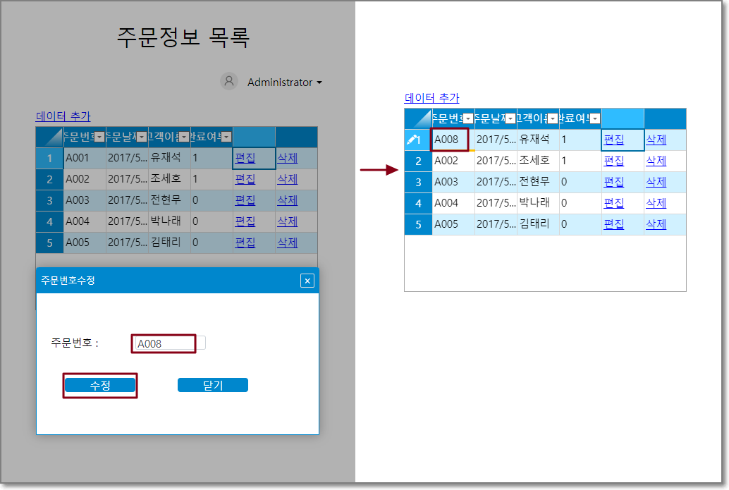Close the 주문번호수정 dialog with the X icon
The width and height of the screenshot is (729, 490).
tap(307, 281)
